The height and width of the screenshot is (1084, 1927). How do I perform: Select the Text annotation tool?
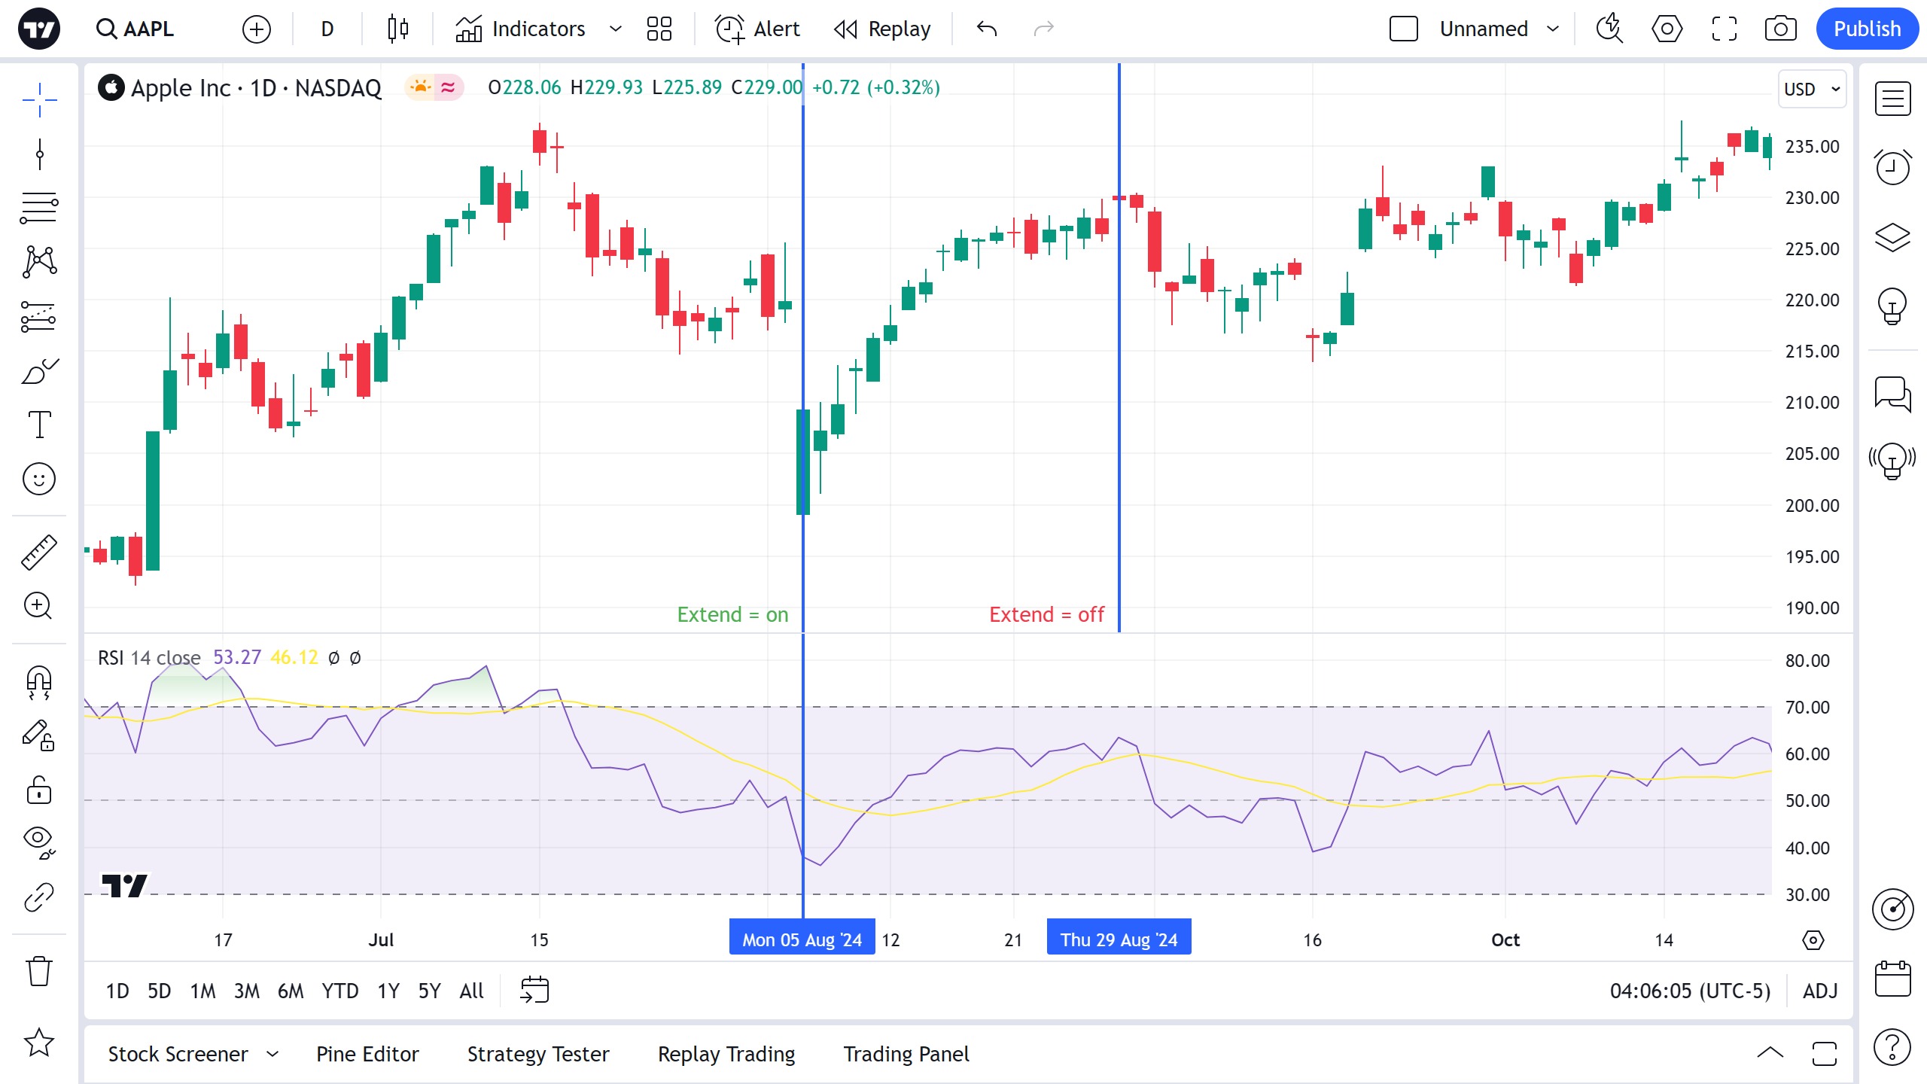(38, 425)
